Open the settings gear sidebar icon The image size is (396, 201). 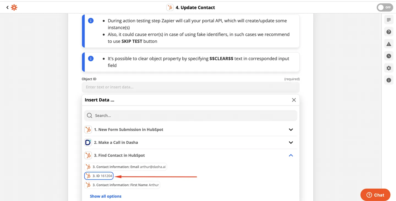pyautogui.click(x=389, y=68)
